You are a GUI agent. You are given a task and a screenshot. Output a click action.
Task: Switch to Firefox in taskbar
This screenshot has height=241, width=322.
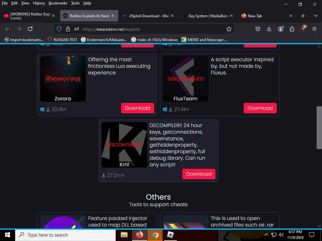(x=140, y=235)
